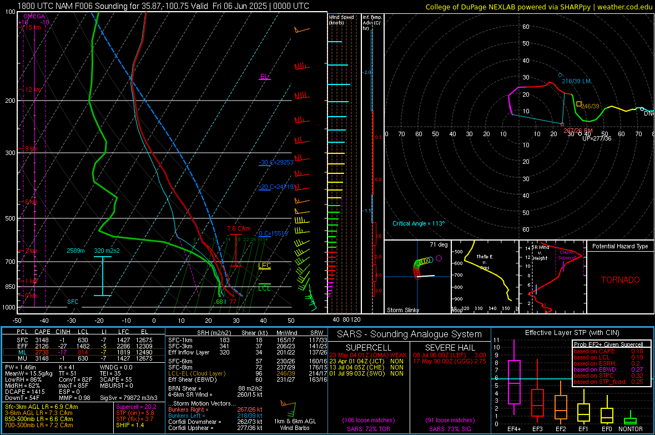This screenshot has height=435, width=655.
Task: Click the SARS: 73% SIG result
Action: click(450, 429)
